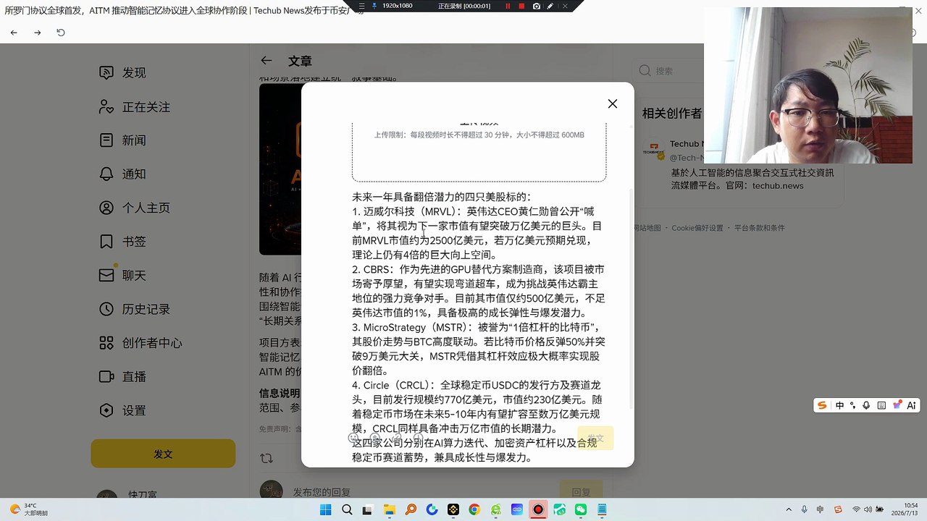Click the screen recorder taskbar icon
Viewport: 927px width, 521px height.
point(538,509)
